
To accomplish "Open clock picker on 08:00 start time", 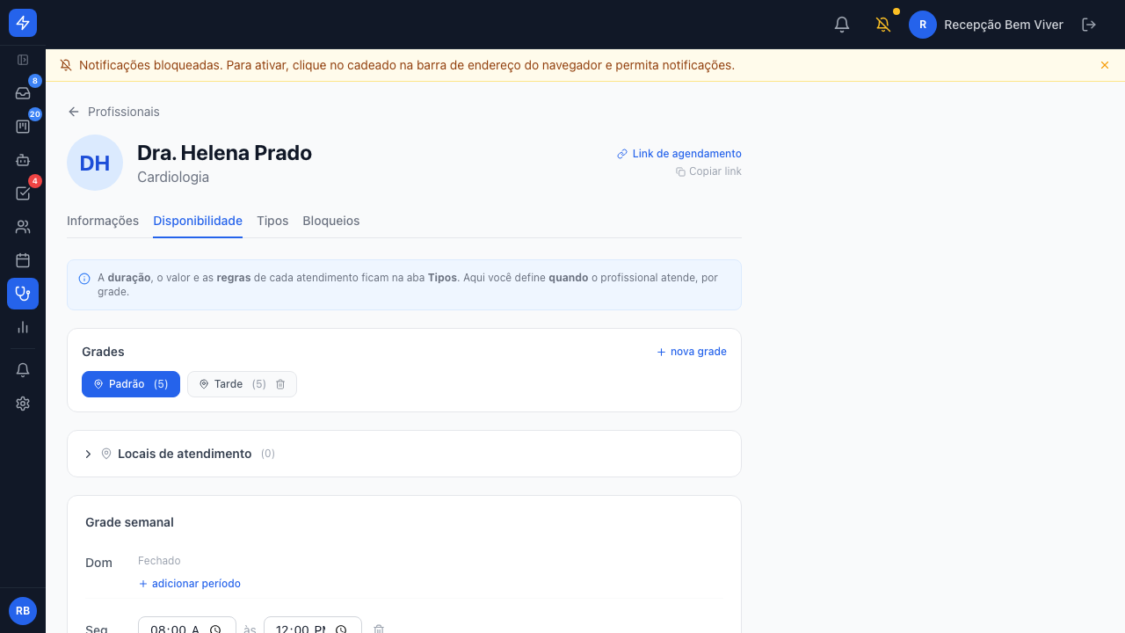I will point(215,629).
